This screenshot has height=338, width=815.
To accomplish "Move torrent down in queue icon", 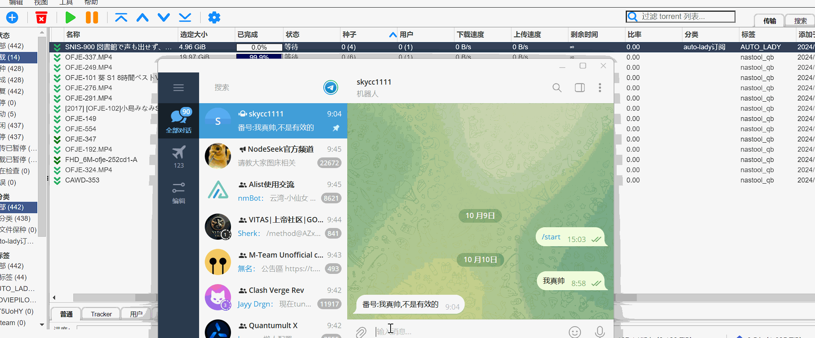I will click(x=164, y=17).
